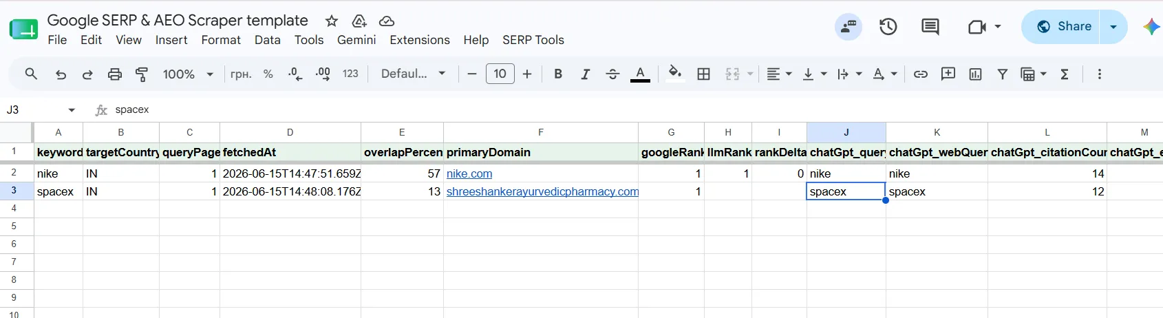Screen dimensions: 1163x318
Task: Increase font size with plus button
Action: coord(527,74)
